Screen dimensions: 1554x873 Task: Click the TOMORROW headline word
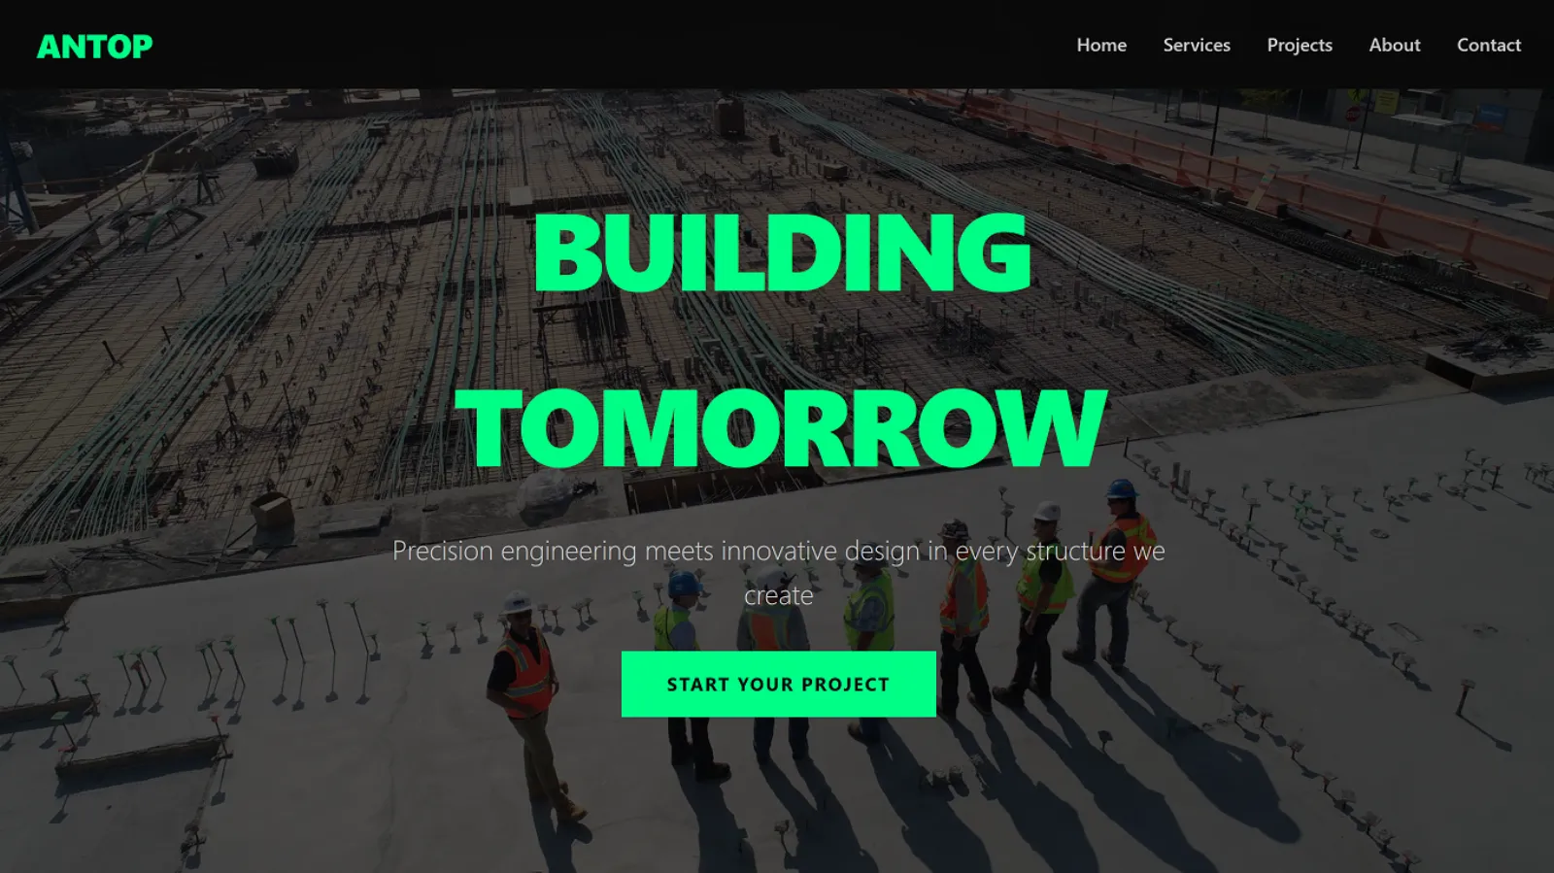781,427
